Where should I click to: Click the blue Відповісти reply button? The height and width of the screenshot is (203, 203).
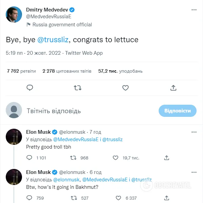(x=178, y=111)
